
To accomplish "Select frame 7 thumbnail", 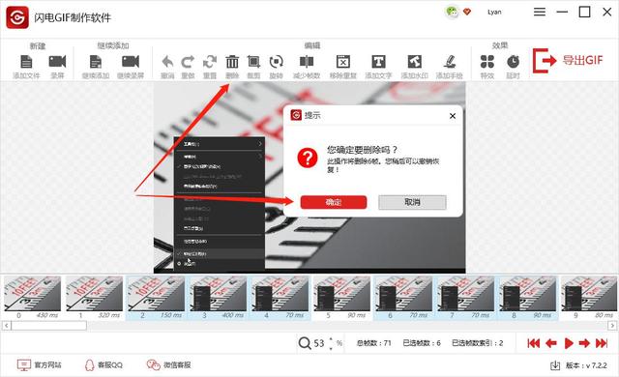I will [466, 294].
